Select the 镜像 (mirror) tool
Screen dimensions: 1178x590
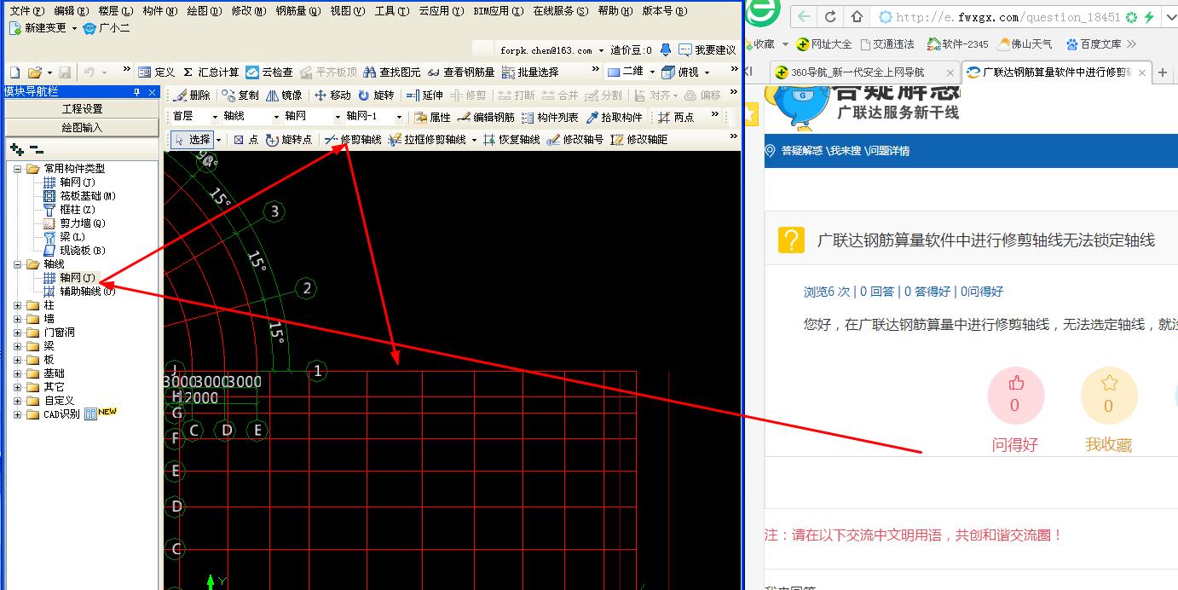284,95
